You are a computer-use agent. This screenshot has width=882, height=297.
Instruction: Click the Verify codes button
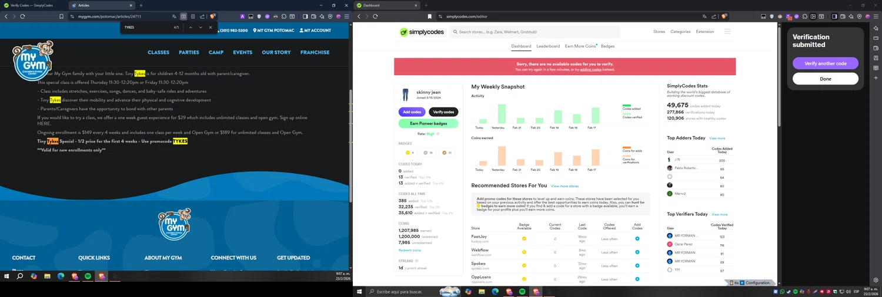443,112
